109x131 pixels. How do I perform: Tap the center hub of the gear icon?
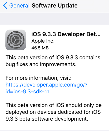(16, 40)
